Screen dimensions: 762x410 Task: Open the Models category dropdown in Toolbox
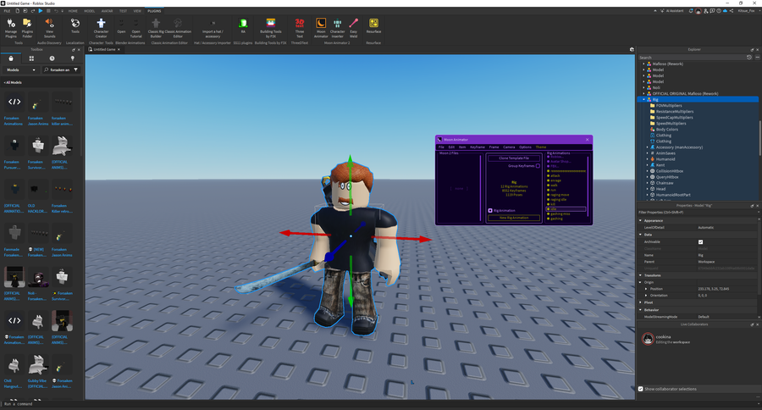[21, 70]
